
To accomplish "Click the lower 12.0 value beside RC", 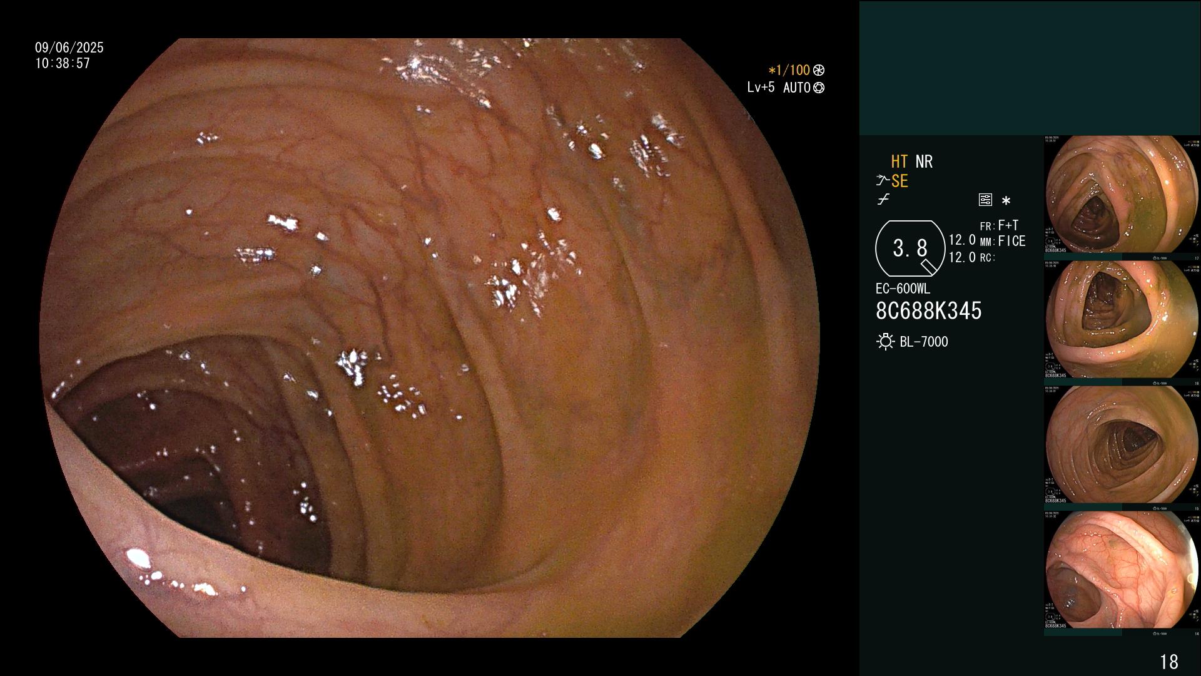I will click(x=962, y=257).
